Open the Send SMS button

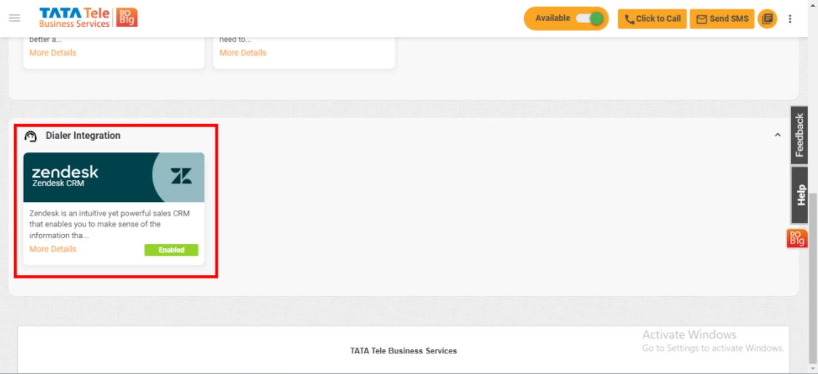click(x=722, y=18)
